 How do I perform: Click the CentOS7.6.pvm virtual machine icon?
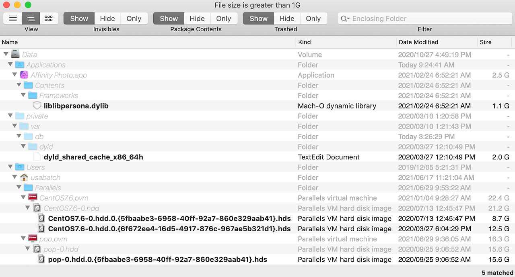tap(33, 198)
